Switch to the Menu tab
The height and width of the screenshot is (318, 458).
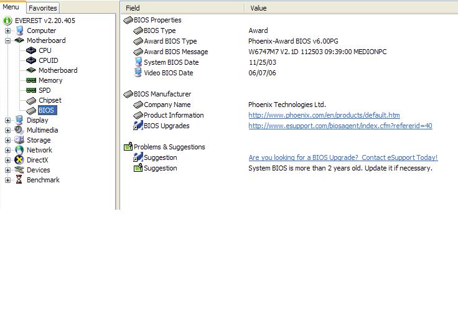point(11,7)
